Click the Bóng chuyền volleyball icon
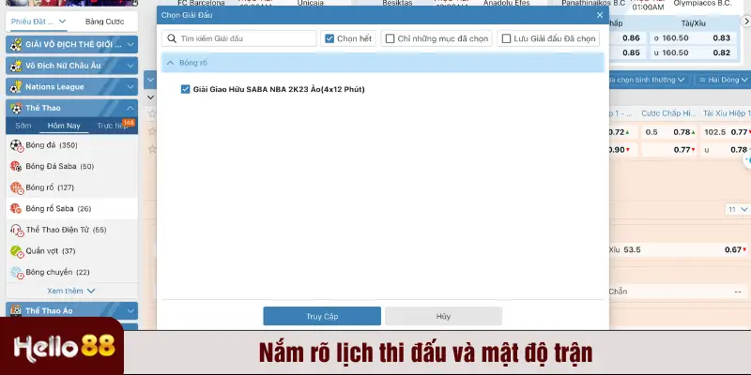The height and width of the screenshot is (375, 751). tap(17, 272)
